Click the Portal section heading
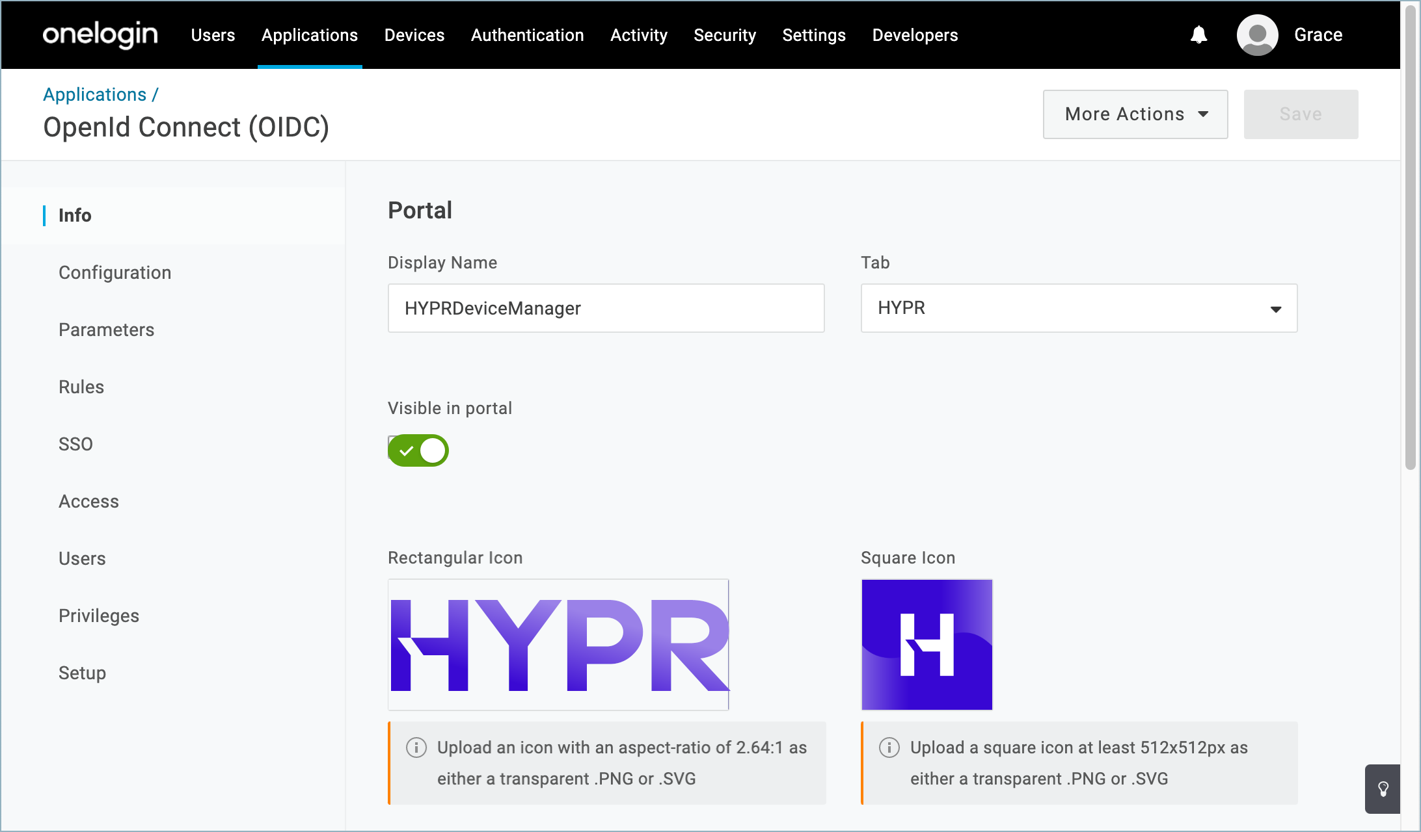 (x=420, y=210)
